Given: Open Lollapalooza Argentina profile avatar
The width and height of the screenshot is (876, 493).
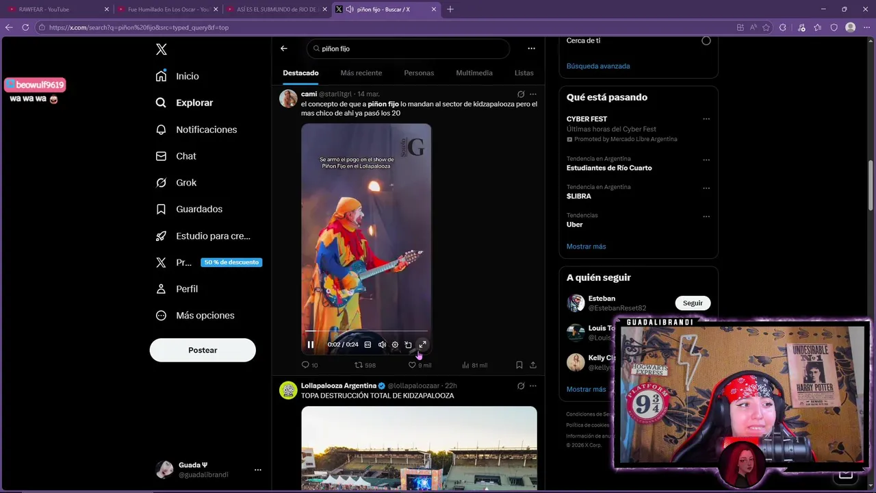Looking at the screenshot, I should 288,390.
